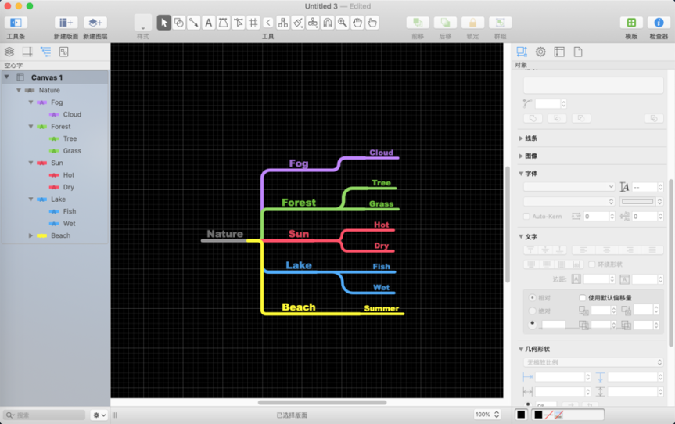Switch to the canvas settings gear tab
Viewport: 675px width, 424px height.
tap(540, 52)
